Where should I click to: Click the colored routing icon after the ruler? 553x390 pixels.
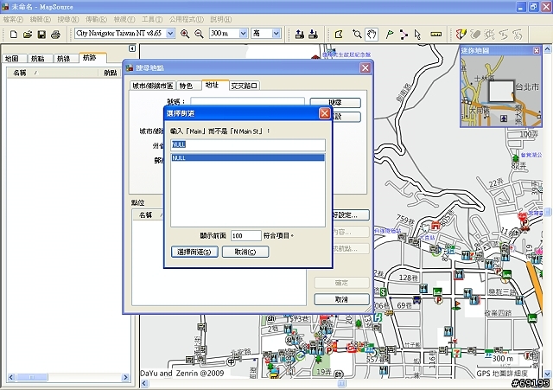tap(461, 35)
